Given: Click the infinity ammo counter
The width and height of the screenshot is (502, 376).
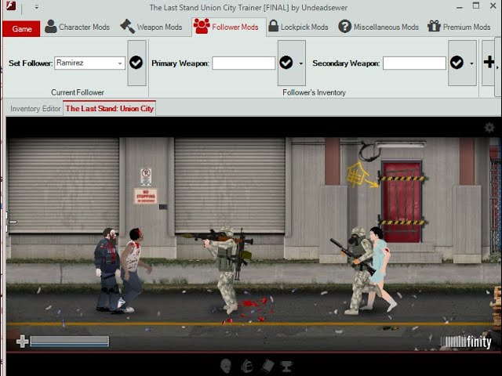Looking at the screenshot, I should pyautogui.click(x=466, y=342).
